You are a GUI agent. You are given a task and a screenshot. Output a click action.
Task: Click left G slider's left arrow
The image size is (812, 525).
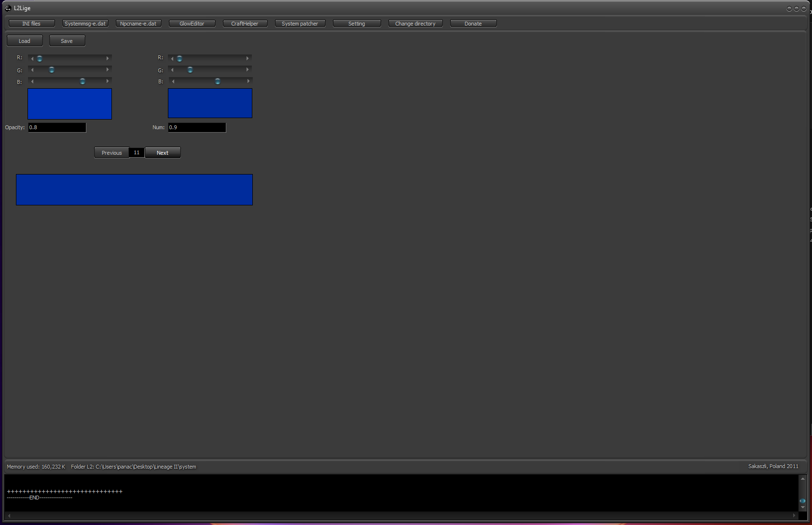[32, 70]
